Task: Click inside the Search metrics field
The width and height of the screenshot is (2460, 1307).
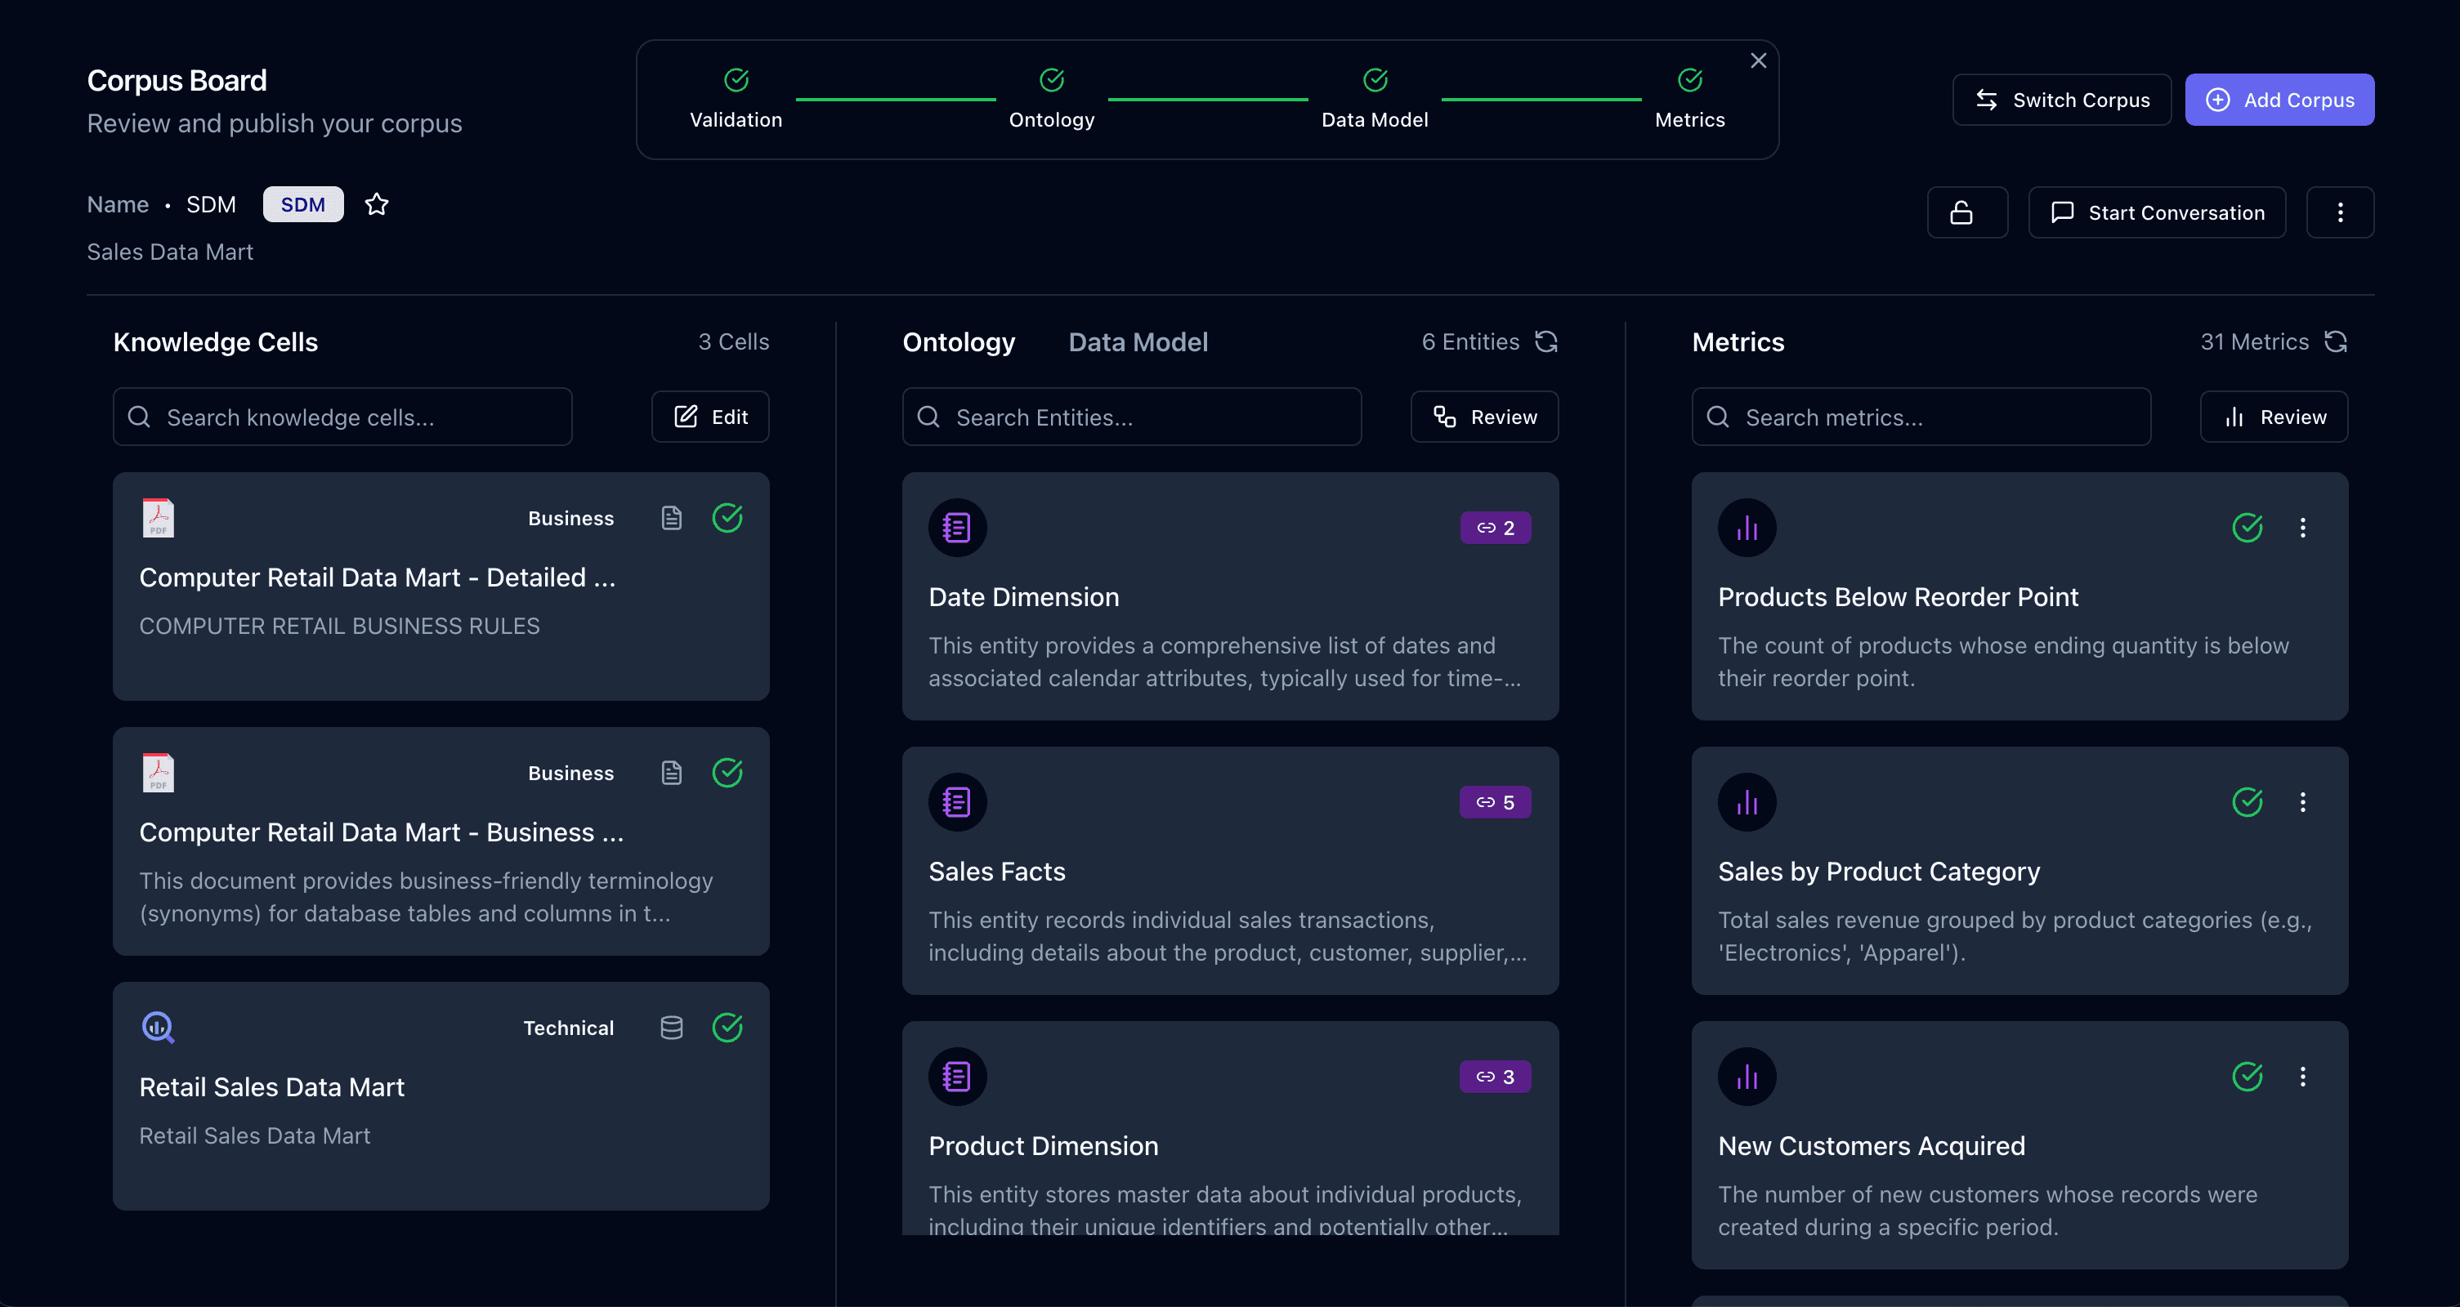Action: pyautogui.click(x=1921, y=417)
